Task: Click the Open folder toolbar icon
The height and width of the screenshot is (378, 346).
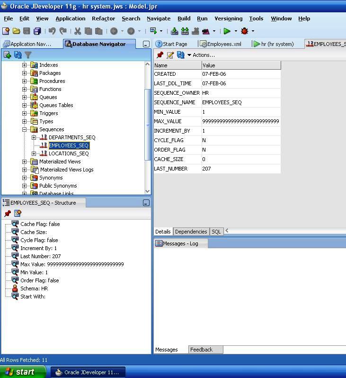Action: pyautogui.click(x=16, y=31)
